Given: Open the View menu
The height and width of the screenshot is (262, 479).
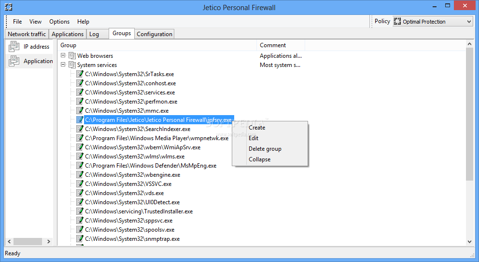Looking at the screenshot, I should [35, 22].
